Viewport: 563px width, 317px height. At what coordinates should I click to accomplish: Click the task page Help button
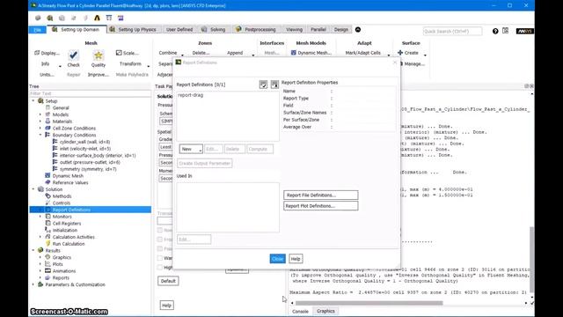tap(166, 306)
